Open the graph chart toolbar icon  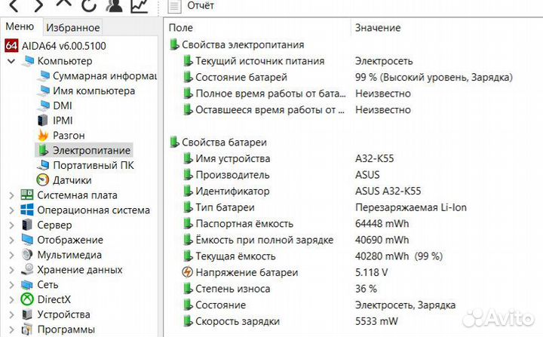140,6
